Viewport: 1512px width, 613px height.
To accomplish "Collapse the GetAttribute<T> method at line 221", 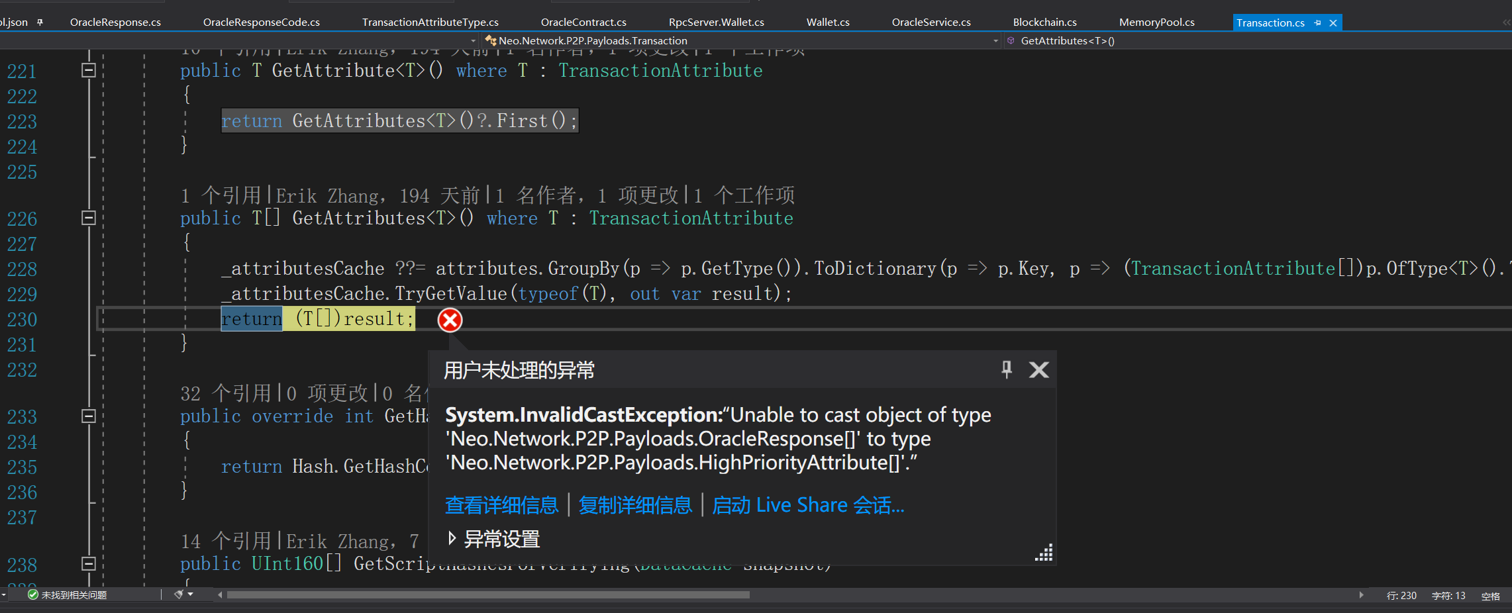I will click(88, 70).
